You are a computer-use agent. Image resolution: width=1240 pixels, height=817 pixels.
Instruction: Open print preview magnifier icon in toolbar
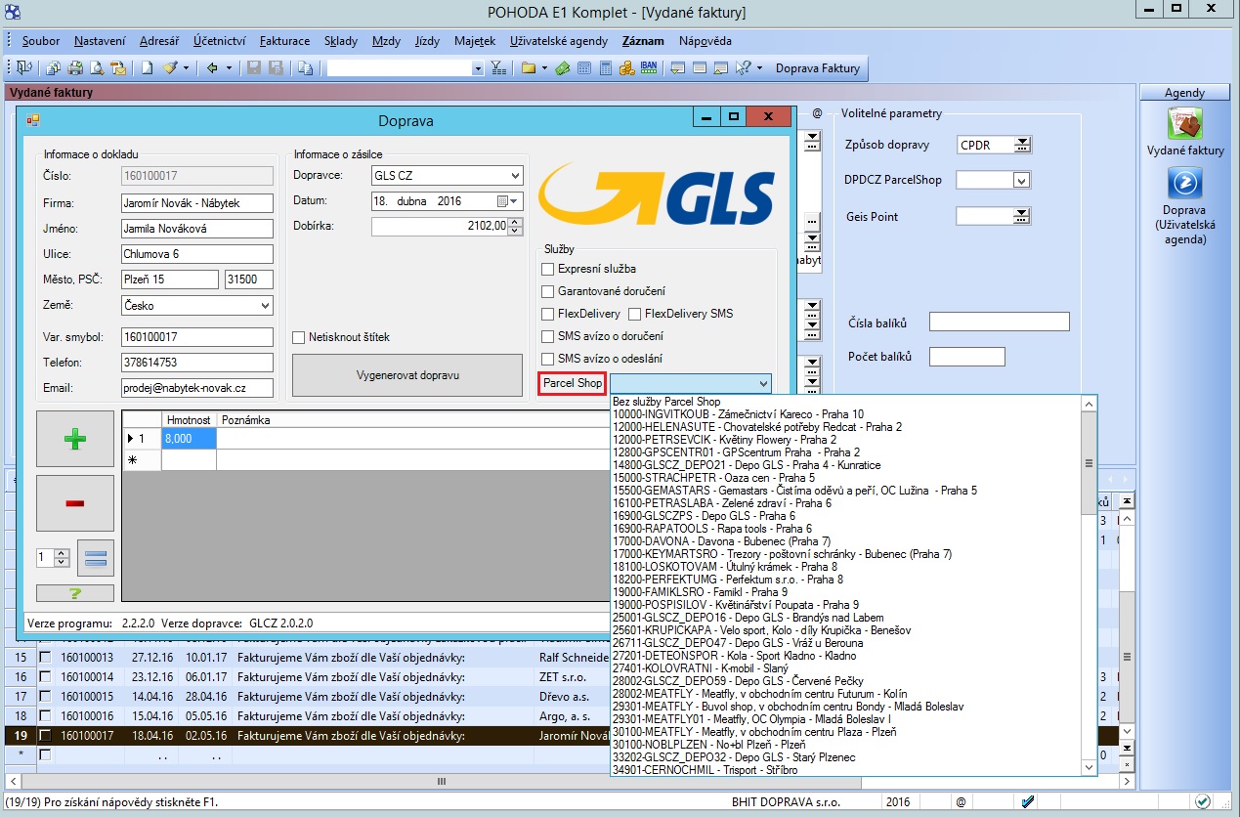click(x=96, y=68)
